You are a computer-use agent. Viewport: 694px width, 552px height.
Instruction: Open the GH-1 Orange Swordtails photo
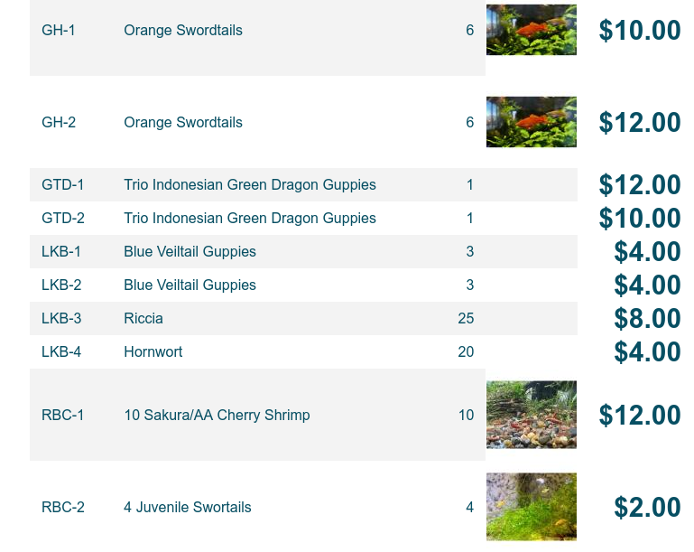[x=532, y=30]
